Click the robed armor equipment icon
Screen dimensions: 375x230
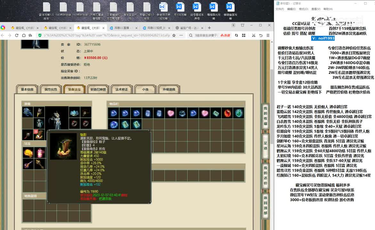[39, 124]
